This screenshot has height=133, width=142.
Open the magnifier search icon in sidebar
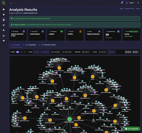click(x=4, y=30)
